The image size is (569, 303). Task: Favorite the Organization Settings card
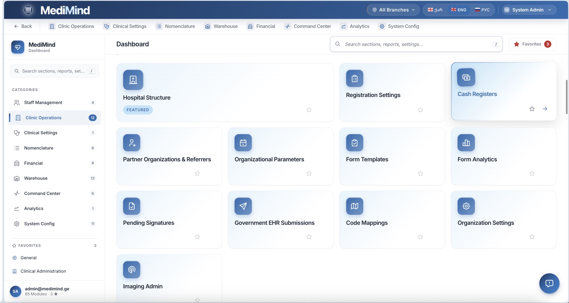coord(532,237)
